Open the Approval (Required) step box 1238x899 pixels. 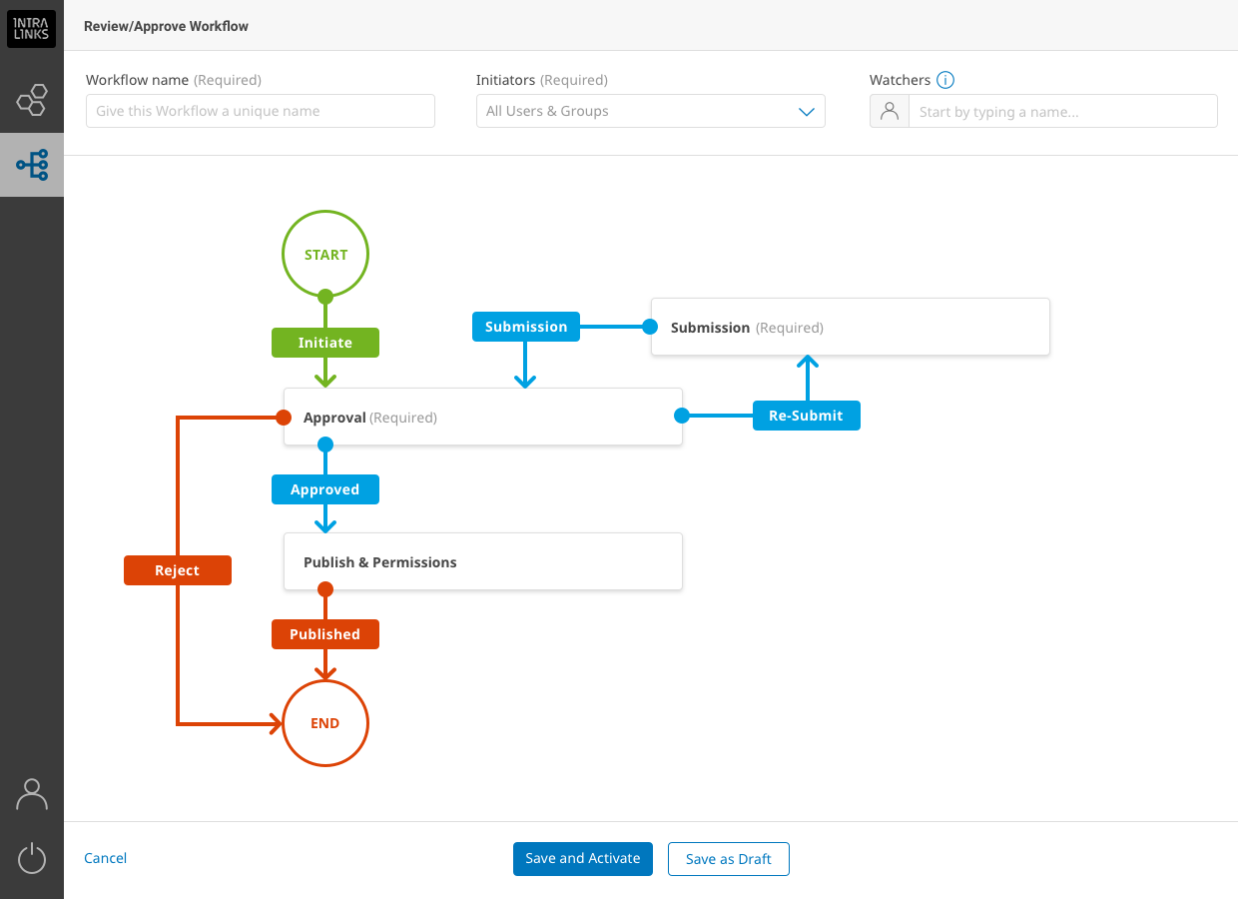click(483, 417)
